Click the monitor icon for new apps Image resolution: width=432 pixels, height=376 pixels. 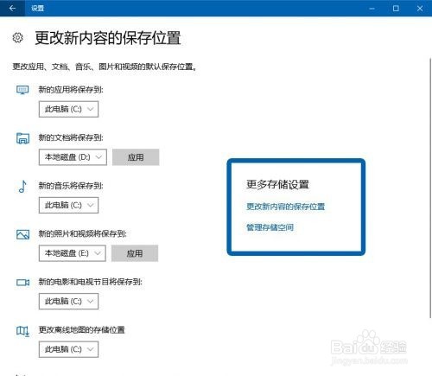22,90
